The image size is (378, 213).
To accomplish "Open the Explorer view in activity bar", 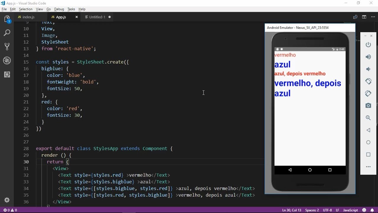I will click(x=7, y=20).
